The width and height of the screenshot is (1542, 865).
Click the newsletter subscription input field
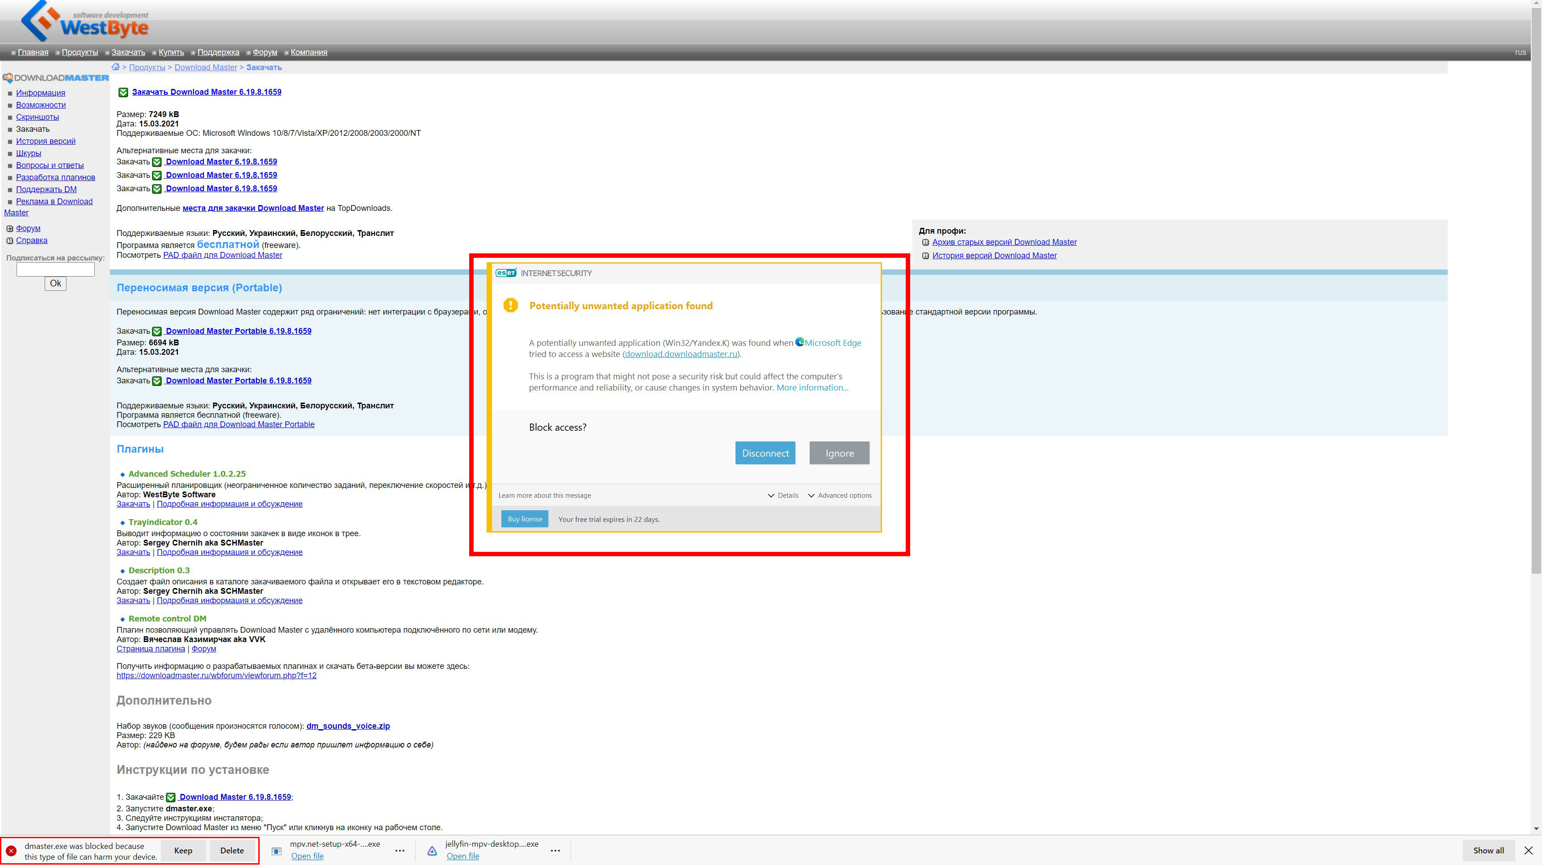point(55,270)
